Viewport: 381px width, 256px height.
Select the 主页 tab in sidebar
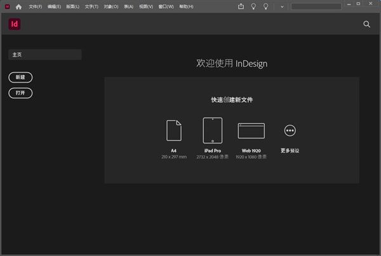pyautogui.click(x=45, y=55)
